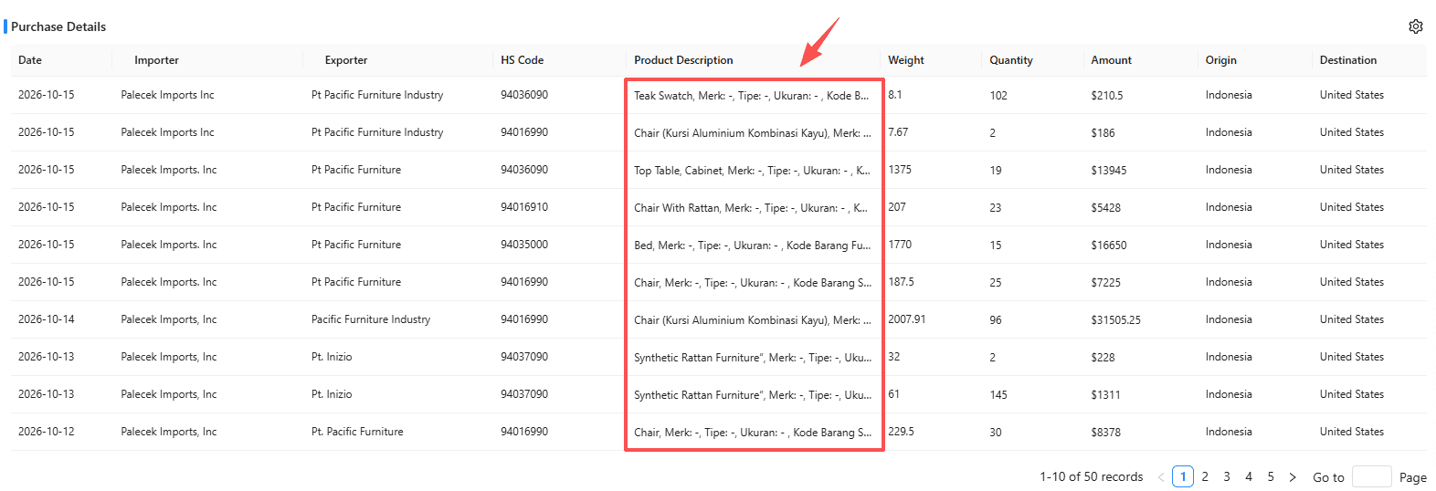Click the $31505.25 amount cell
Image resolution: width=1436 pixels, height=491 pixels.
[1115, 320]
